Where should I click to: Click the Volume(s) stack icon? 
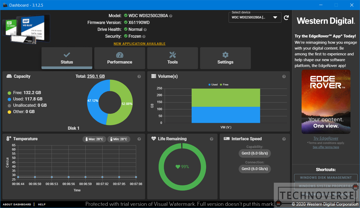pyautogui.click(x=154, y=76)
